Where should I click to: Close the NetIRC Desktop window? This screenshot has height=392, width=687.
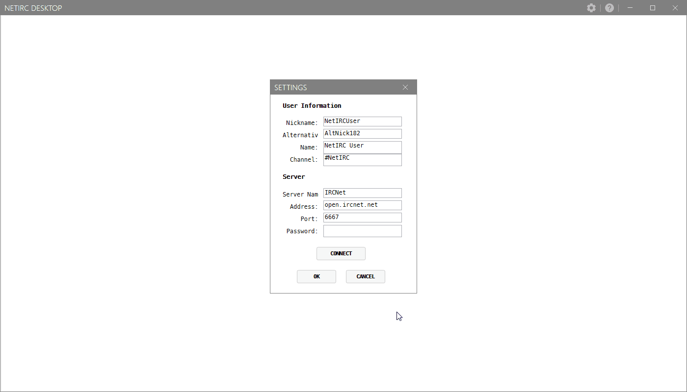point(675,8)
